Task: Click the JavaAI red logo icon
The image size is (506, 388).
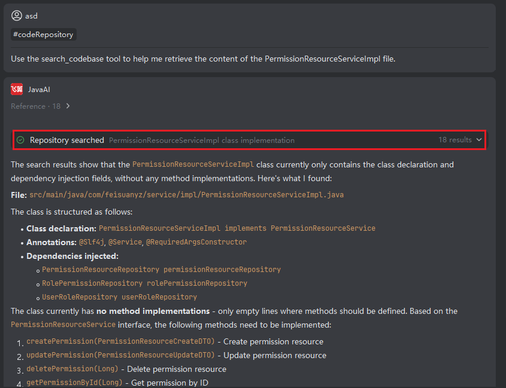Action: point(17,90)
